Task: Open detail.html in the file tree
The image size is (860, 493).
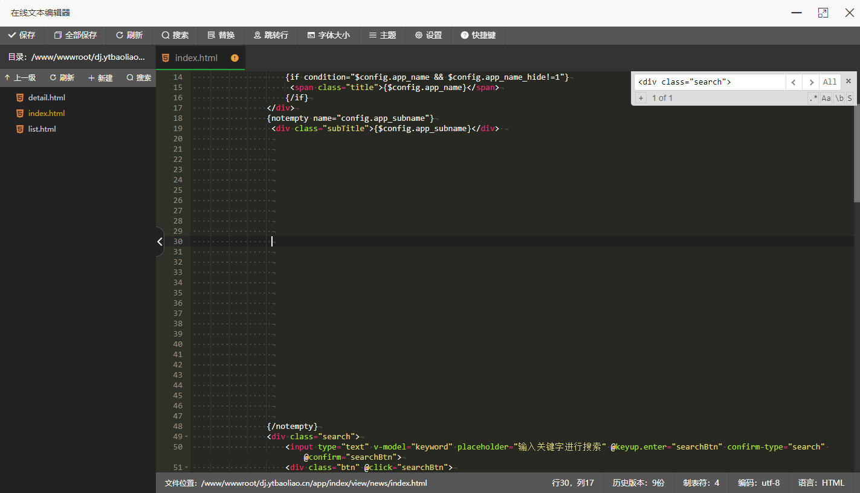Action: 47,97
